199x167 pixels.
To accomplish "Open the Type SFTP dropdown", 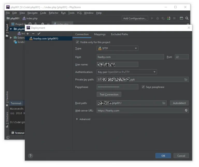I will click(117, 48).
